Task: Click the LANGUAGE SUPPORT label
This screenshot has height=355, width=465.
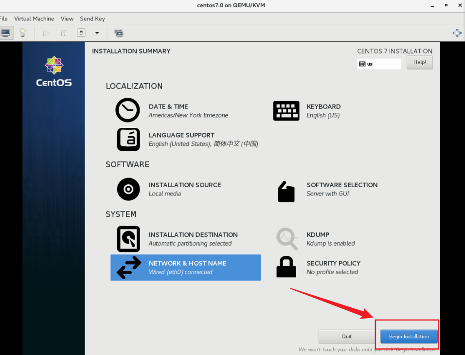Action: (181, 135)
